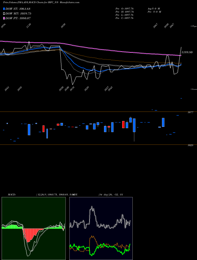Click the 'Pre L: 1097.76' value

point(125,15)
